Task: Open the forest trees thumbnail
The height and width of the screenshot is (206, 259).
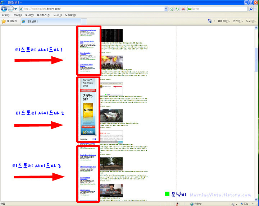Action: tap(112, 164)
